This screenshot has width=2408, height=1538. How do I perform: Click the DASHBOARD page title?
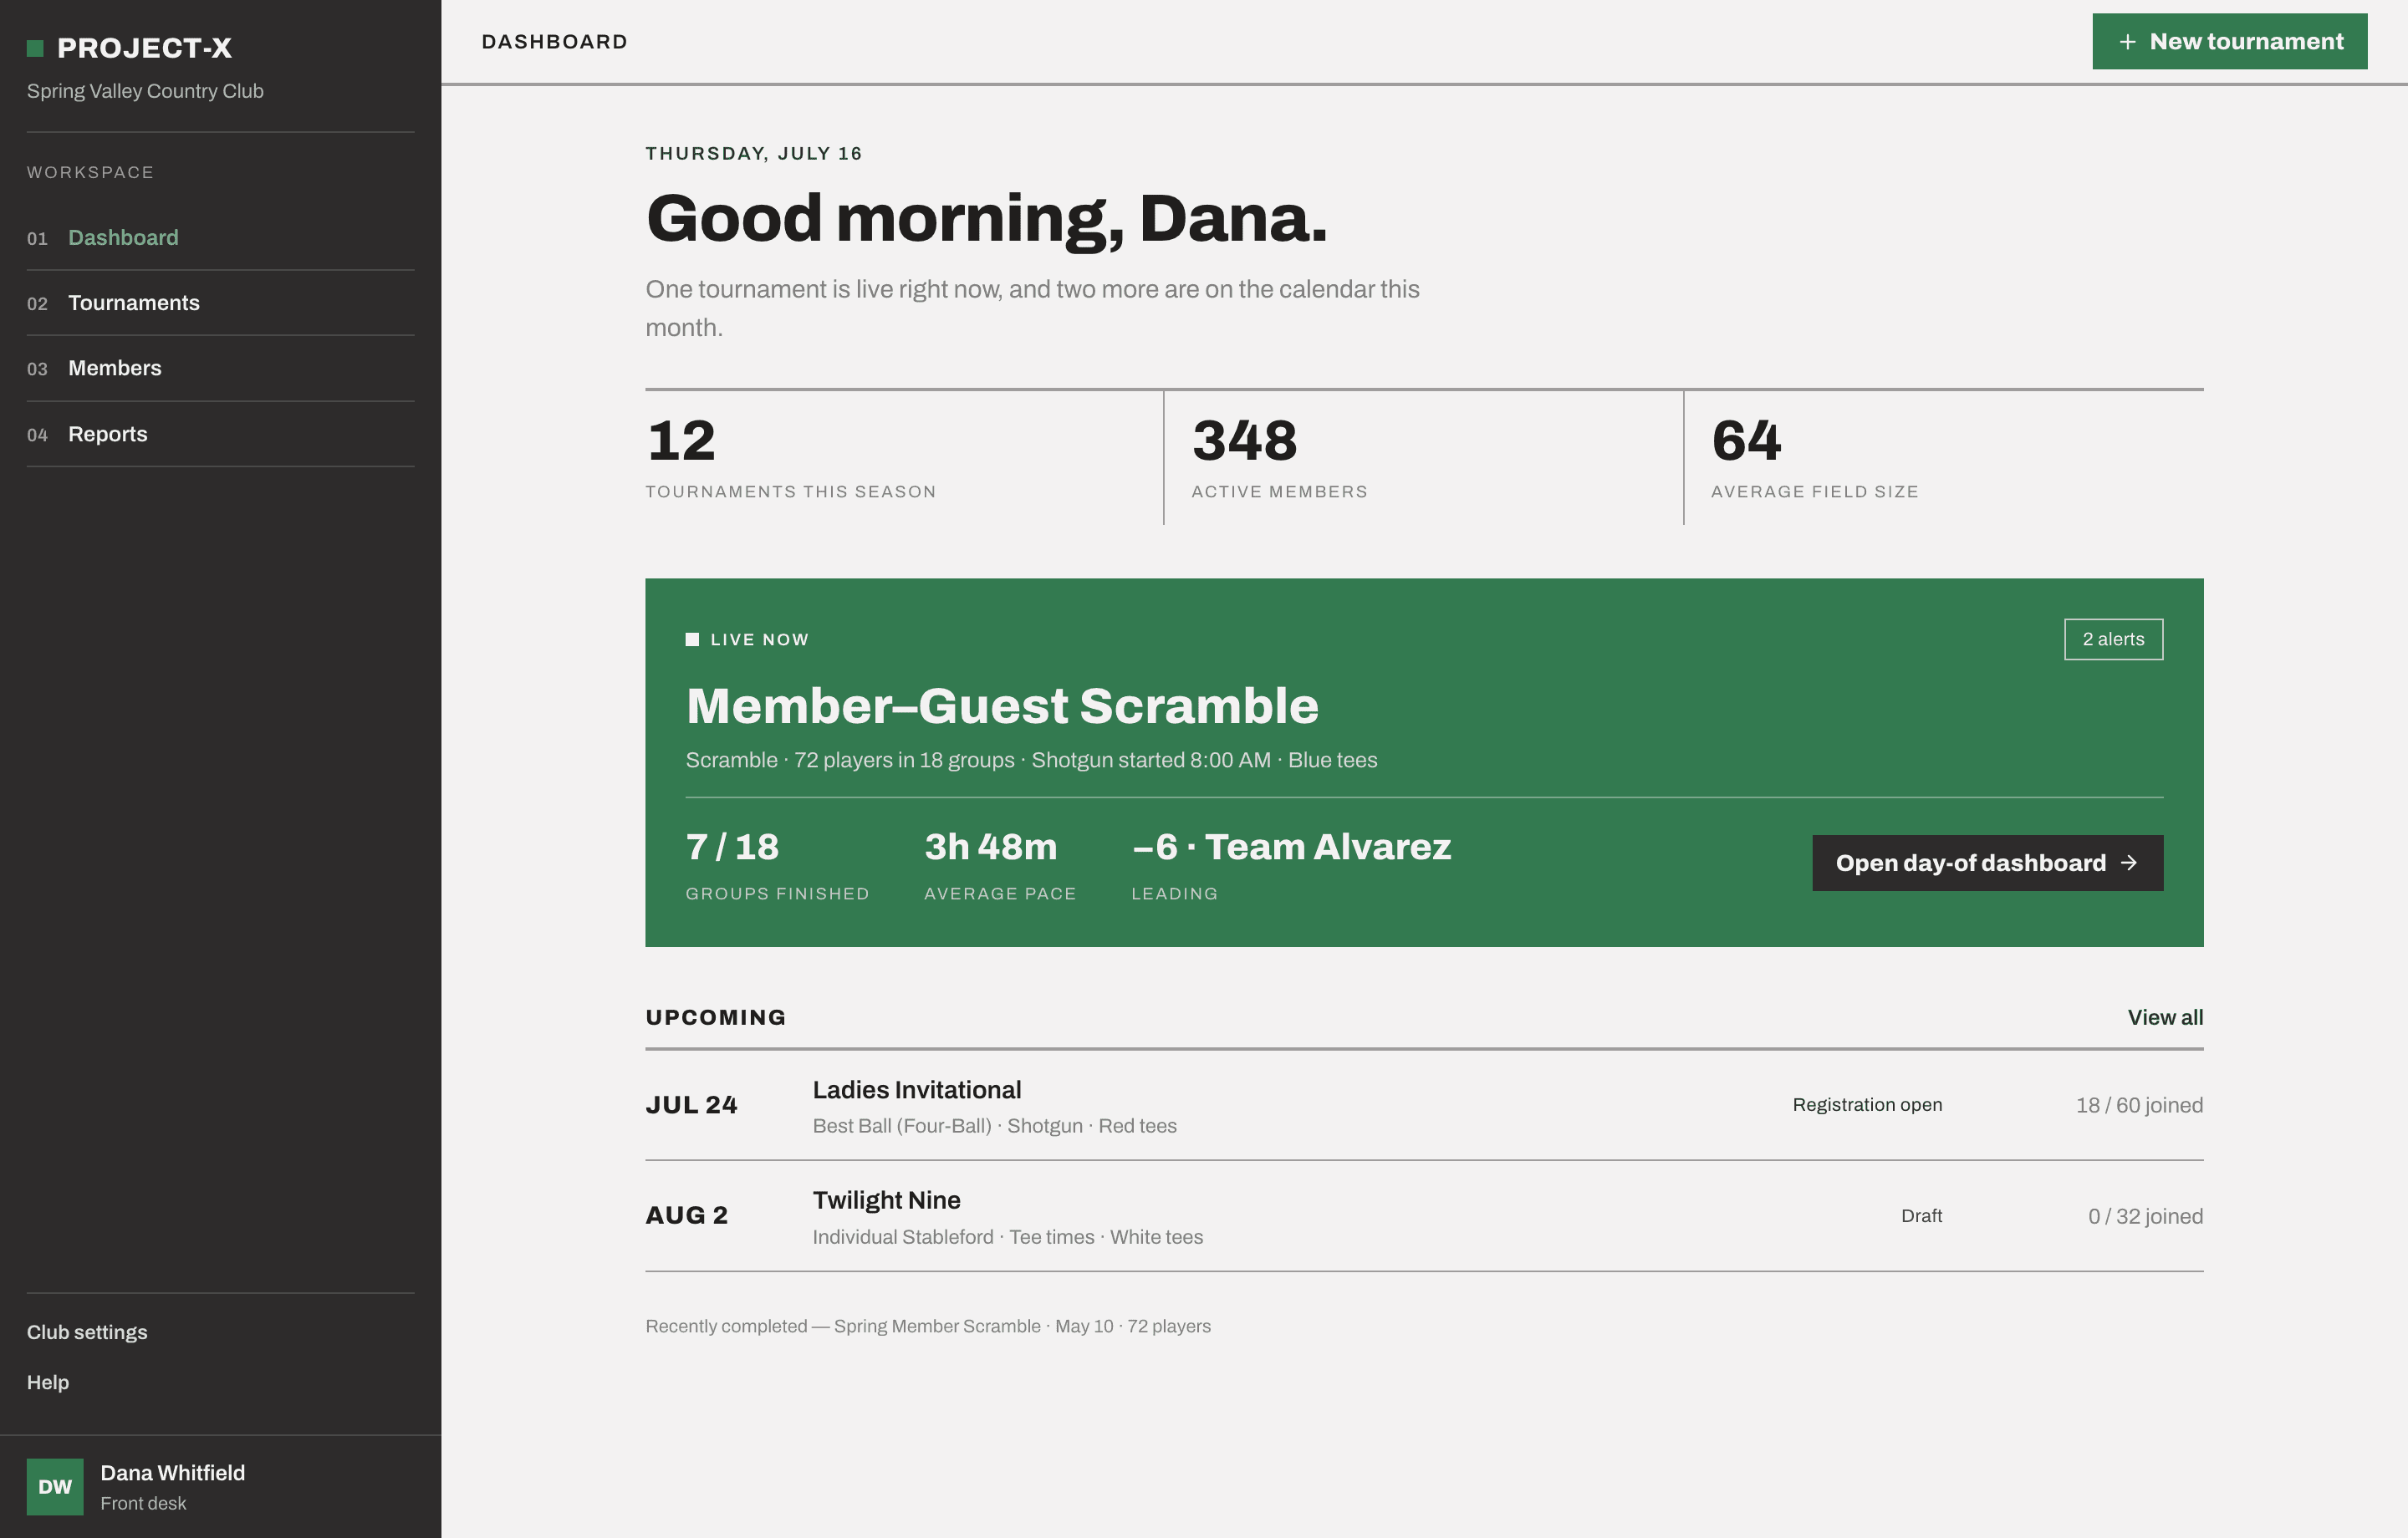tap(554, 42)
